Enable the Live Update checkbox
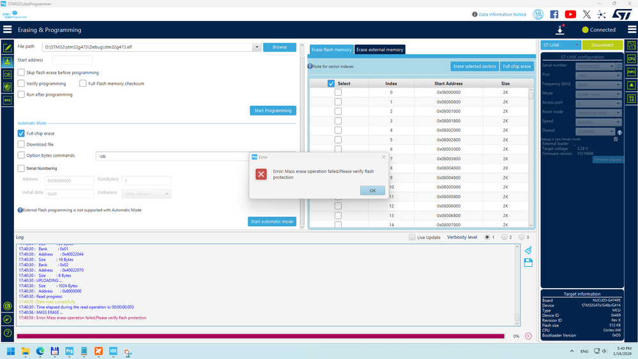 (412, 237)
